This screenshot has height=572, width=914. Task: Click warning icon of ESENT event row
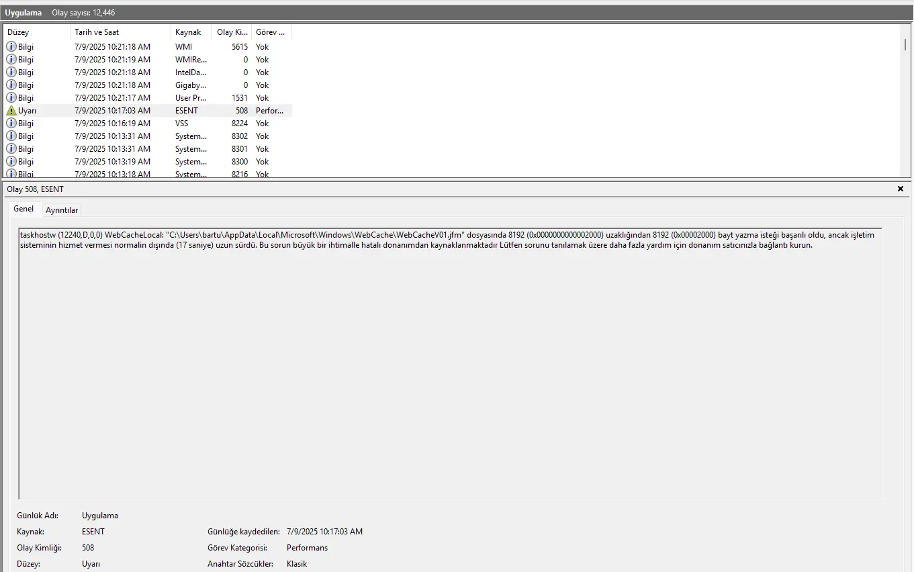[x=11, y=111]
